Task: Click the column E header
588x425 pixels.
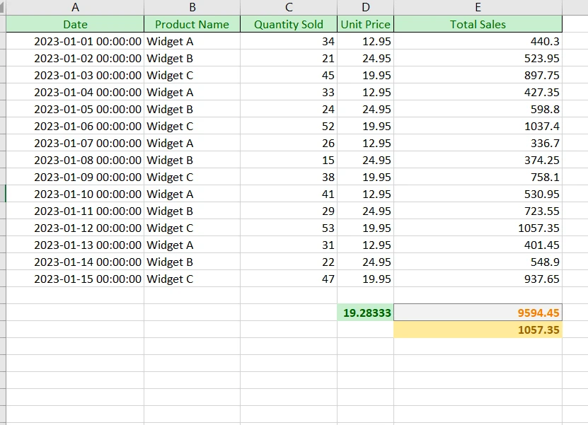Action: point(478,7)
